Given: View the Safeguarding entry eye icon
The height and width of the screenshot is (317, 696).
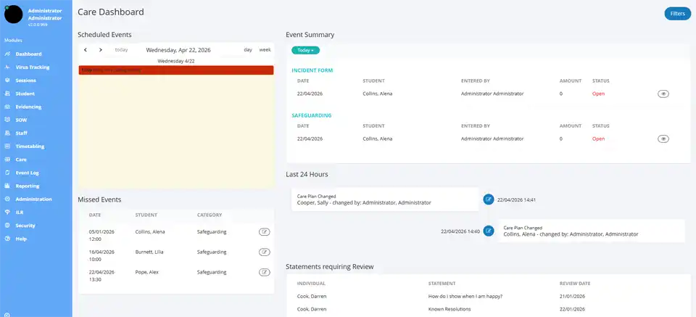Looking at the screenshot, I should tap(663, 139).
